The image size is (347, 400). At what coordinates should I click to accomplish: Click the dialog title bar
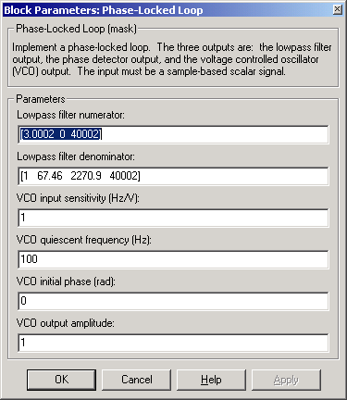tap(167, 10)
